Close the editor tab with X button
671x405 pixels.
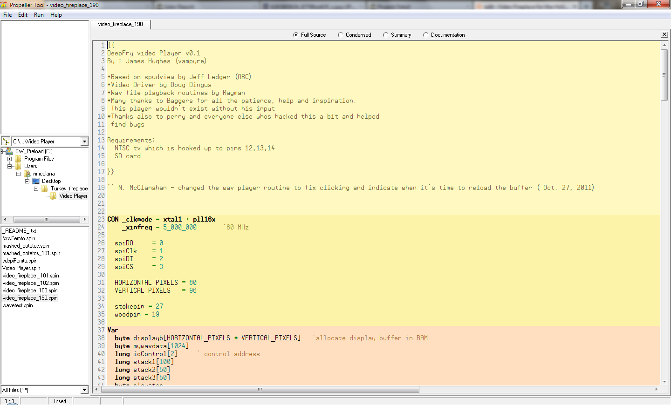pyautogui.click(x=664, y=34)
